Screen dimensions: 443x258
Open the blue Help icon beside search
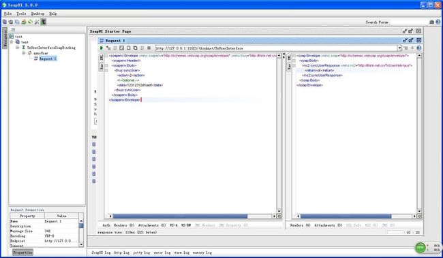438,22
